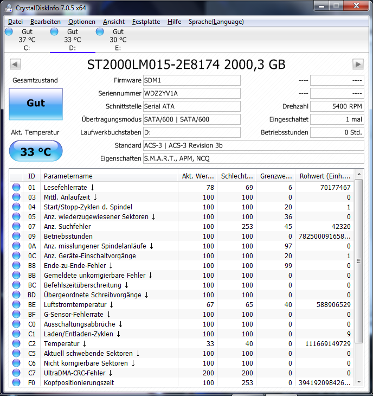The height and width of the screenshot is (396, 373).
Task: Select raw value 588906529 in Luftstromtemperatur row
Action: click(333, 304)
